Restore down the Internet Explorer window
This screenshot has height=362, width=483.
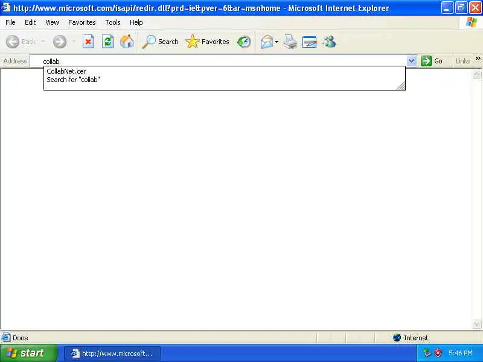click(461, 7)
